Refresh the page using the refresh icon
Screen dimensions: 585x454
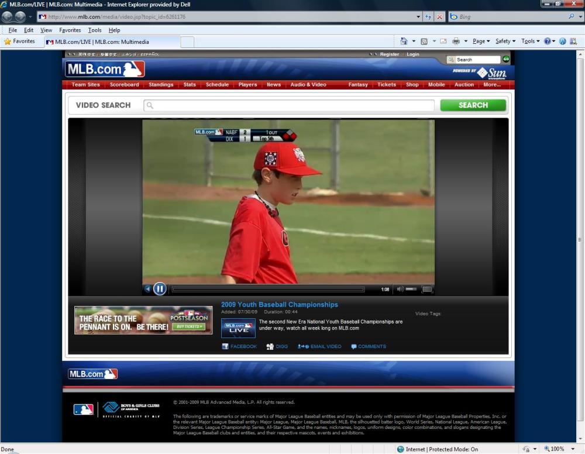tap(428, 17)
